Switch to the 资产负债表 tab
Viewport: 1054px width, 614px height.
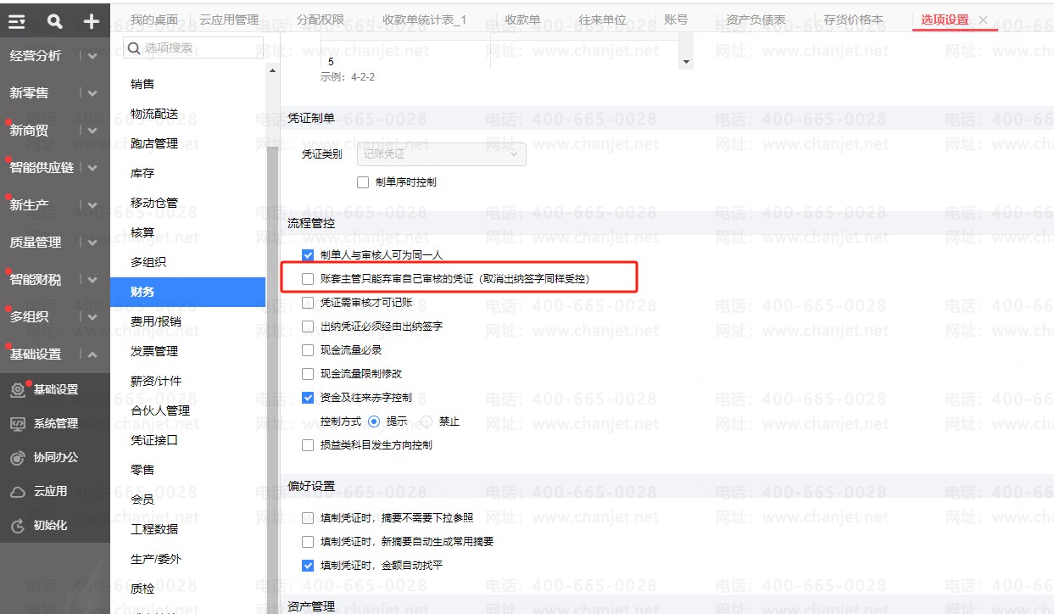[x=756, y=20]
